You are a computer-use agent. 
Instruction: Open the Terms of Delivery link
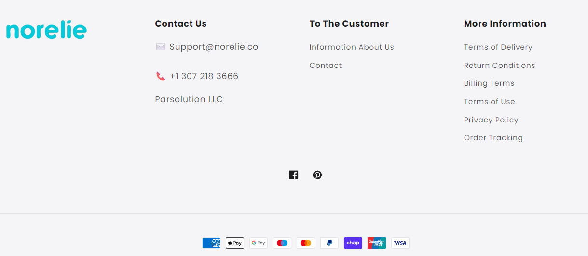pyautogui.click(x=498, y=47)
